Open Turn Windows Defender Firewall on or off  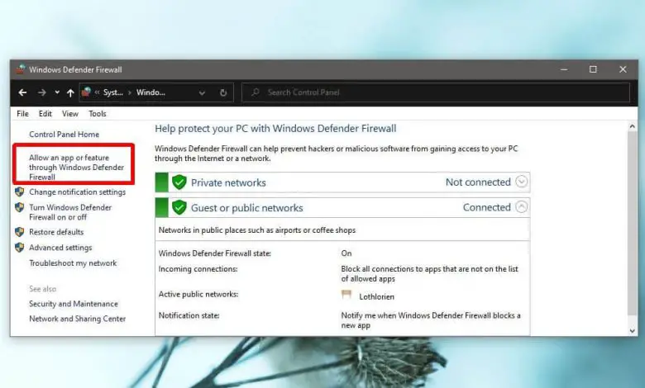coord(70,212)
